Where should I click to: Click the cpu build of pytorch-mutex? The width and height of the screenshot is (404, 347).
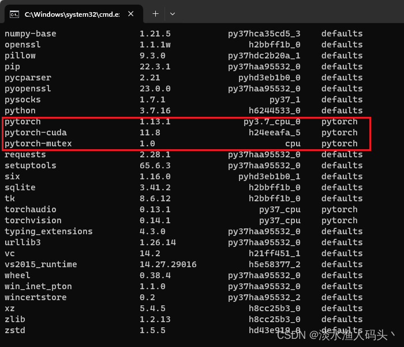pyautogui.click(x=293, y=144)
